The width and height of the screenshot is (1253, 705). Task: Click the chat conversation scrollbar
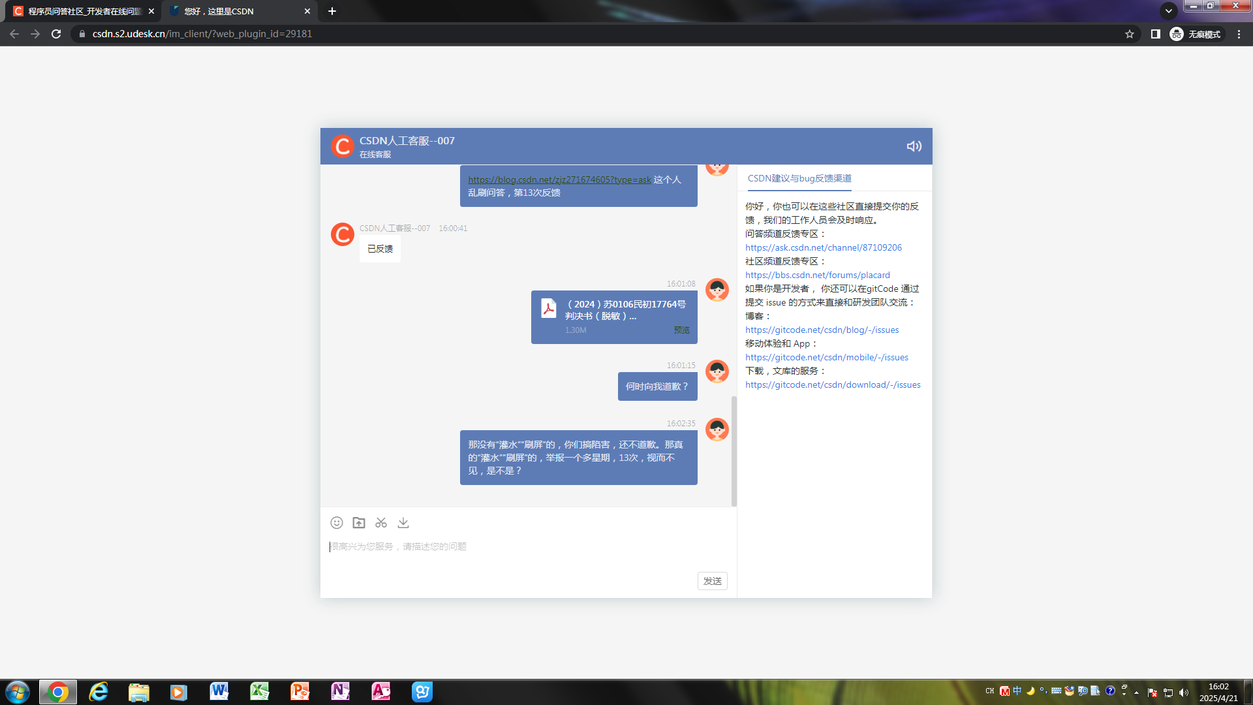(734, 451)
